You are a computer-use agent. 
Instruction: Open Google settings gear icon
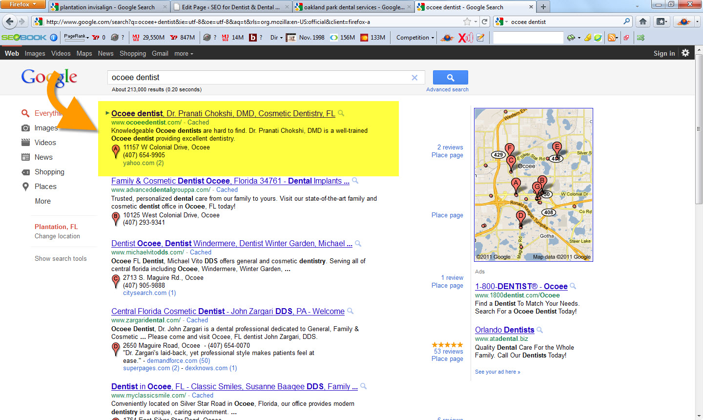click(685, 53)
